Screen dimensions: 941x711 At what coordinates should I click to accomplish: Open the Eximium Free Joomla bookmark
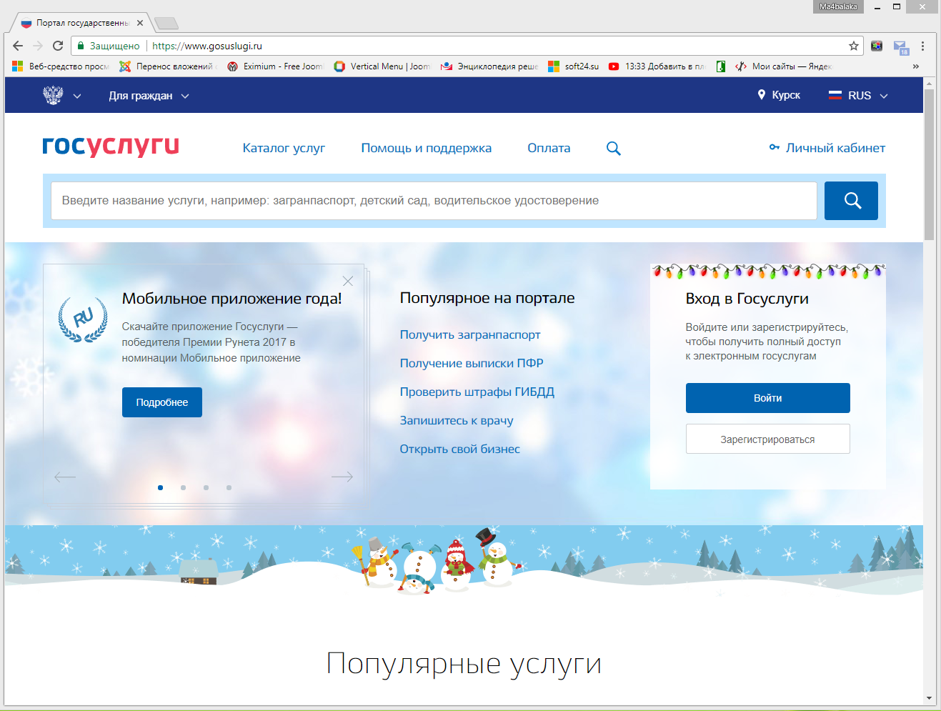pos(275,66)
